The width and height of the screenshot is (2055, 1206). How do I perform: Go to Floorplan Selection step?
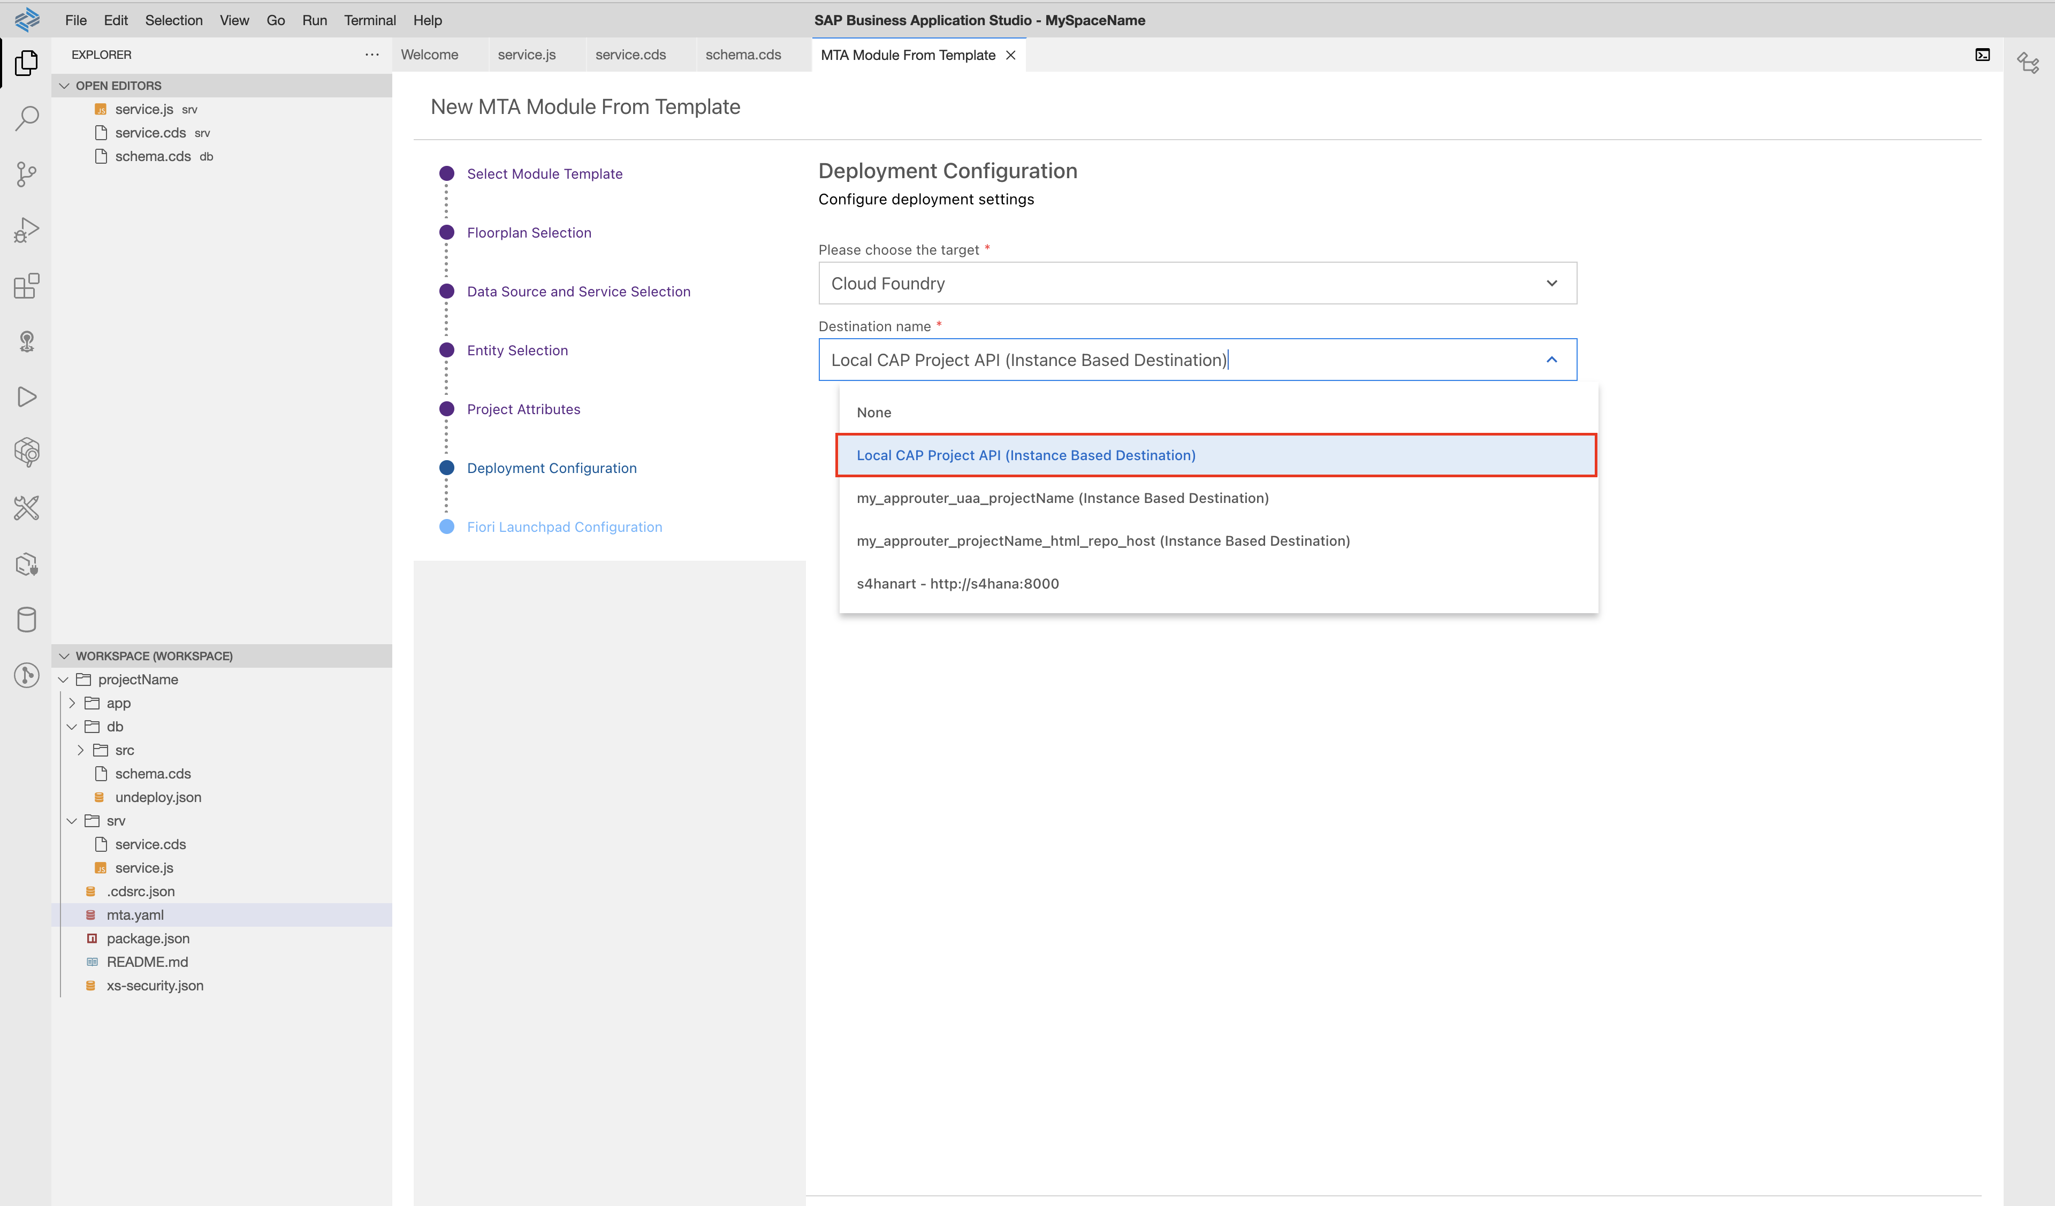point(528,232)
